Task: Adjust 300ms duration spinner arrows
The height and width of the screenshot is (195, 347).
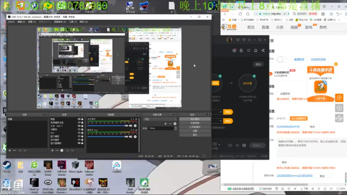Action: tap(175, 128)
